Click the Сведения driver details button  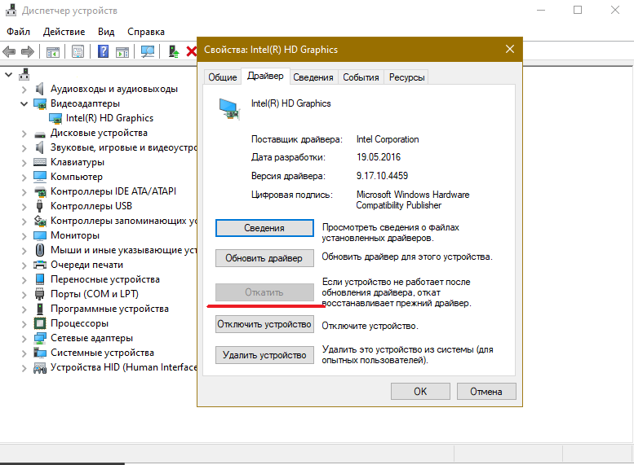click(x=264, y=228)
